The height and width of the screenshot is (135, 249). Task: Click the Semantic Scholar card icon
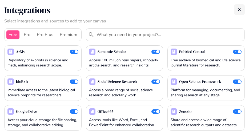click(92, 52)
